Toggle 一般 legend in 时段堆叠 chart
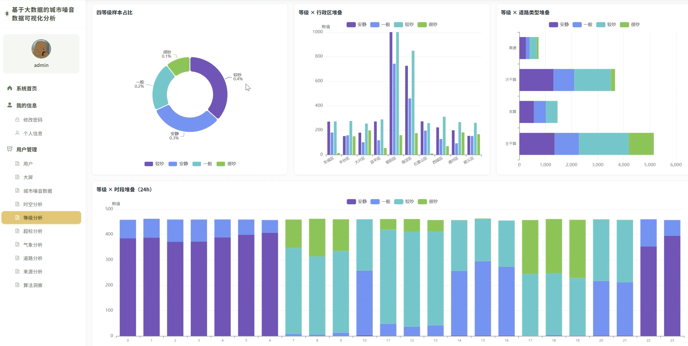Image resolution: width=688 pixels, height=346 pixels. click(x=380, y=201)
